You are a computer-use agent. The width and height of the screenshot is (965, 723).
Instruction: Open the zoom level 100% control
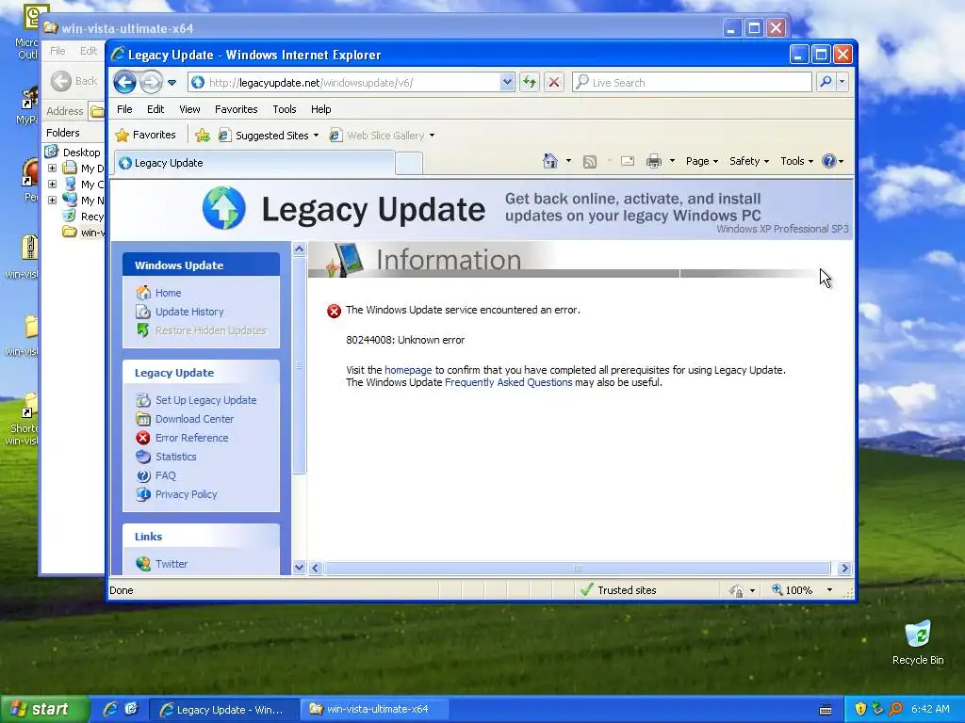point(793,590)
